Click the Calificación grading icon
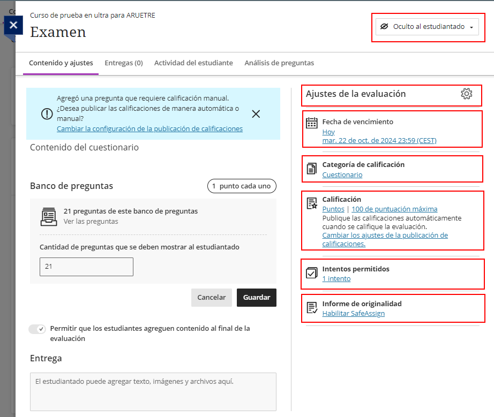The height and width of the screenshot is (417, 494). (311, 203)
